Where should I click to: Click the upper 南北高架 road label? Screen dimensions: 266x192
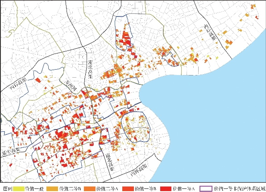coord(90,69)
